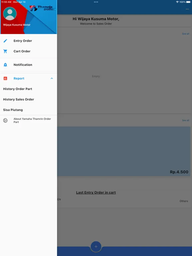Click the bell icon beside Notification
This screenshot has height=256, width=192.
(x=5, y=65)
